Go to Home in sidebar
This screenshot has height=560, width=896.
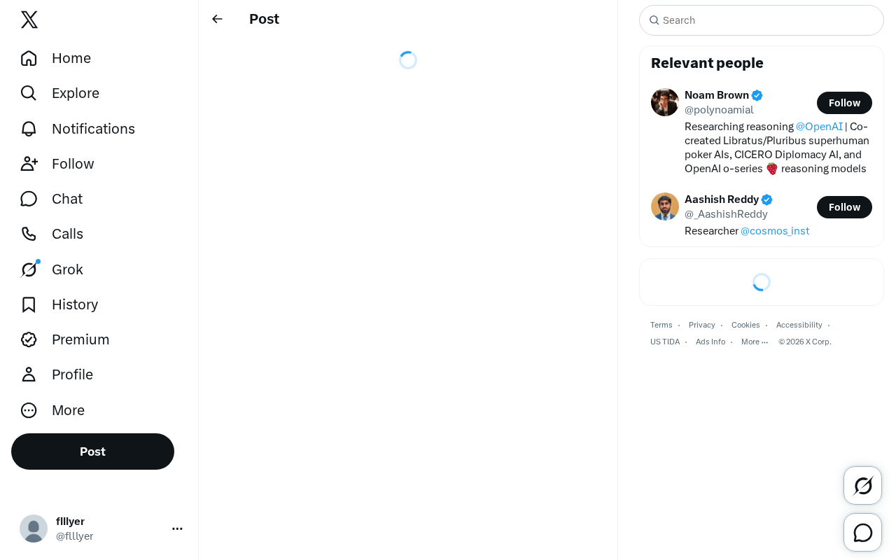pyautogui.click(x=55, y=58)
